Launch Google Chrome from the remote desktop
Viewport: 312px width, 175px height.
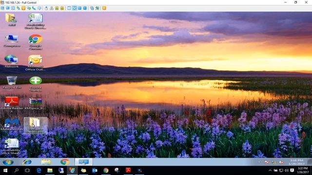[x=36, y=42]
